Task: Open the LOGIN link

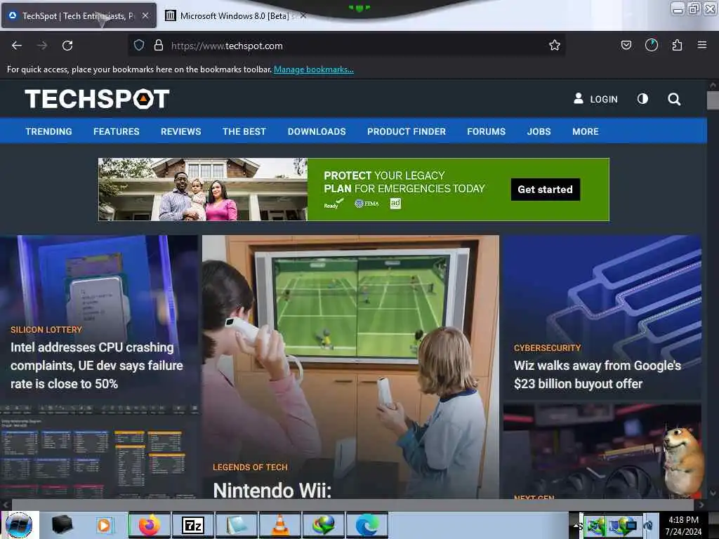Action: pyautogui.click(x=604, y=99)
